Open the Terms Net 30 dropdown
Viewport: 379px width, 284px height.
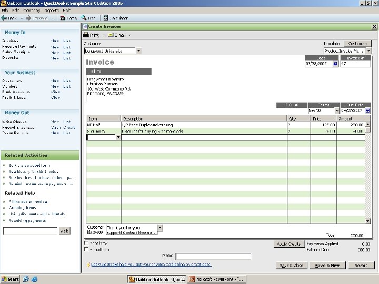tap(337, 110)
